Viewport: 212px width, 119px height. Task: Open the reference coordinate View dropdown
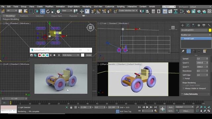pyautogui.click(x=67, y=11)
